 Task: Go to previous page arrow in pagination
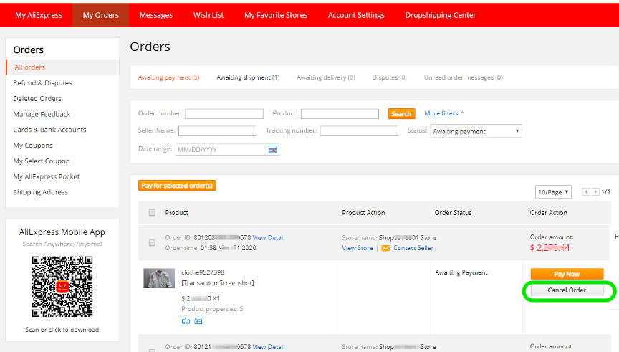(x=586, y=191)
